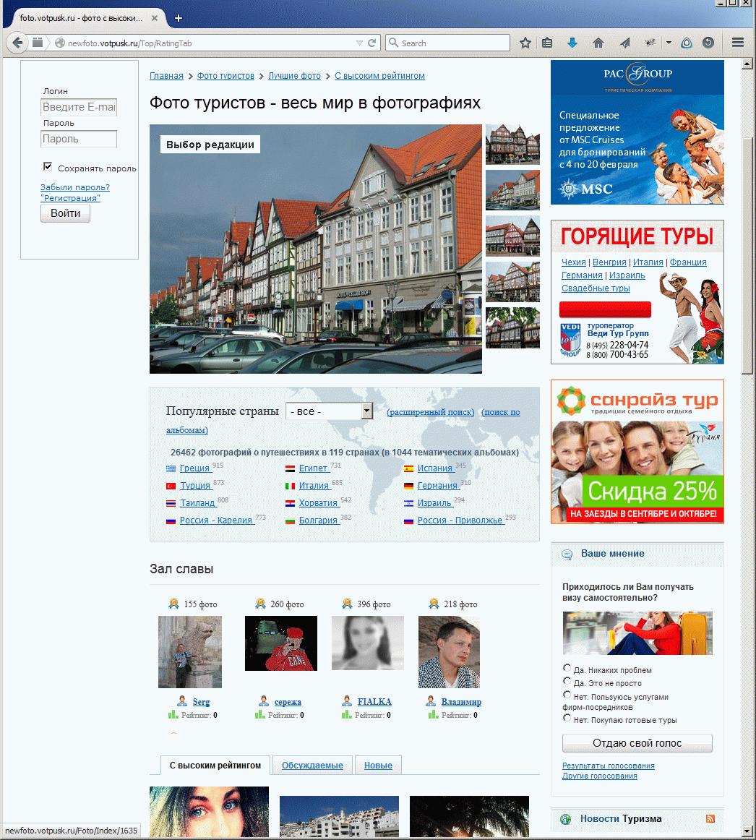Switch to Новые tab

point(378,766)
